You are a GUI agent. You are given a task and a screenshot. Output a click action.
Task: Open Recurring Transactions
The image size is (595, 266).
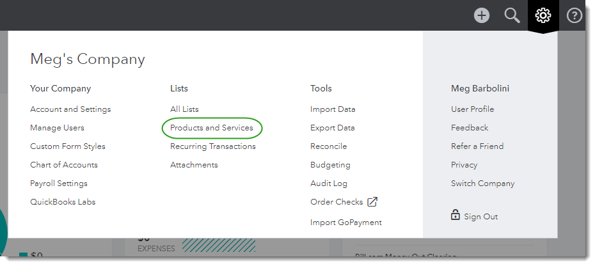point(213,146)
